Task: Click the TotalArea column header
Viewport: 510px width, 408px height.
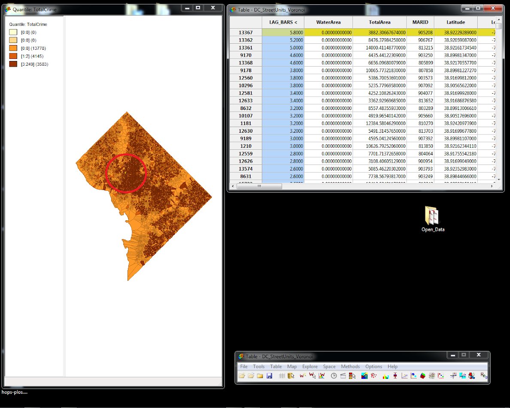Action: click(379, 22)
